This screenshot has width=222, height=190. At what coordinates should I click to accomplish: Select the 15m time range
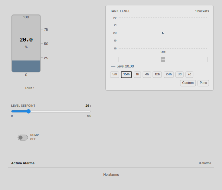(126, 74)
